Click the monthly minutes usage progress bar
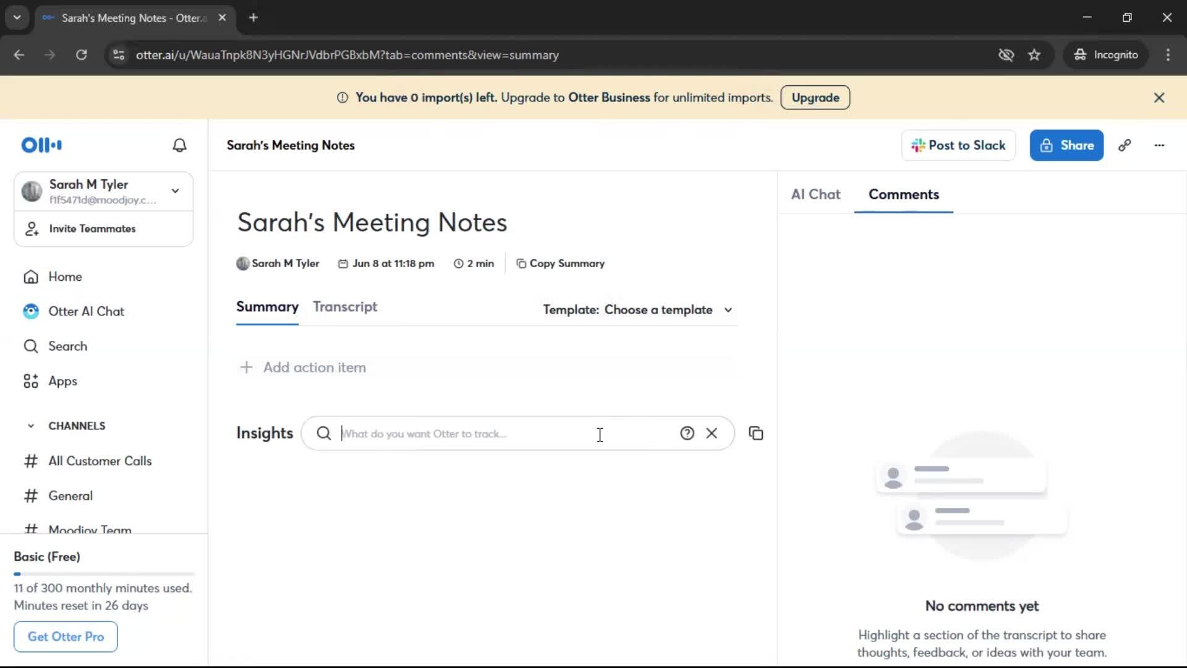 click(x=104, y=574)
